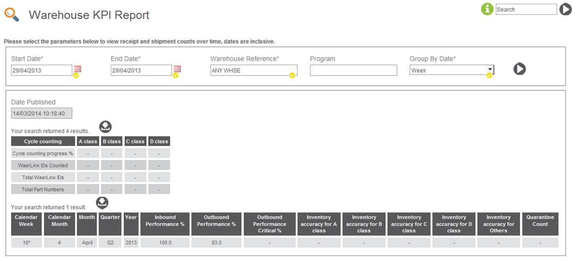Click the 93.0 outbound performance value
Screen dimensions: 577x261
click(216, 243)
